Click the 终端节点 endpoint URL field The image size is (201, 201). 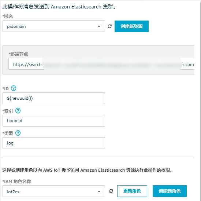pos(101,64)
